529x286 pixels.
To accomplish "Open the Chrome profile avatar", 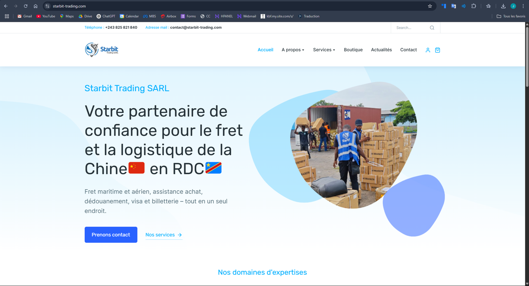I will coord(513,6).
